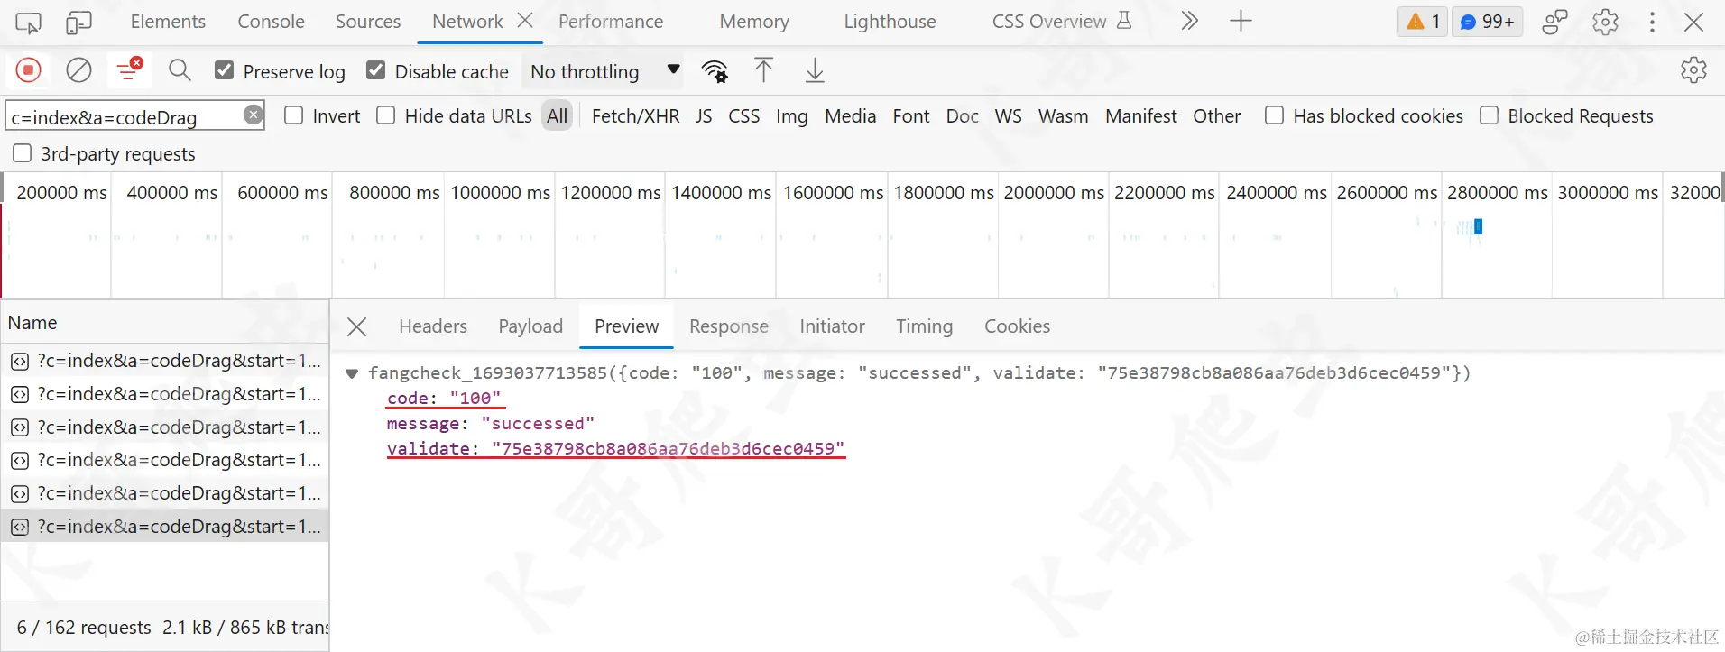This screenshot has height=652, width=1725.
Task: Filter requests by Wasm
Action: [x=1063, y=115]
